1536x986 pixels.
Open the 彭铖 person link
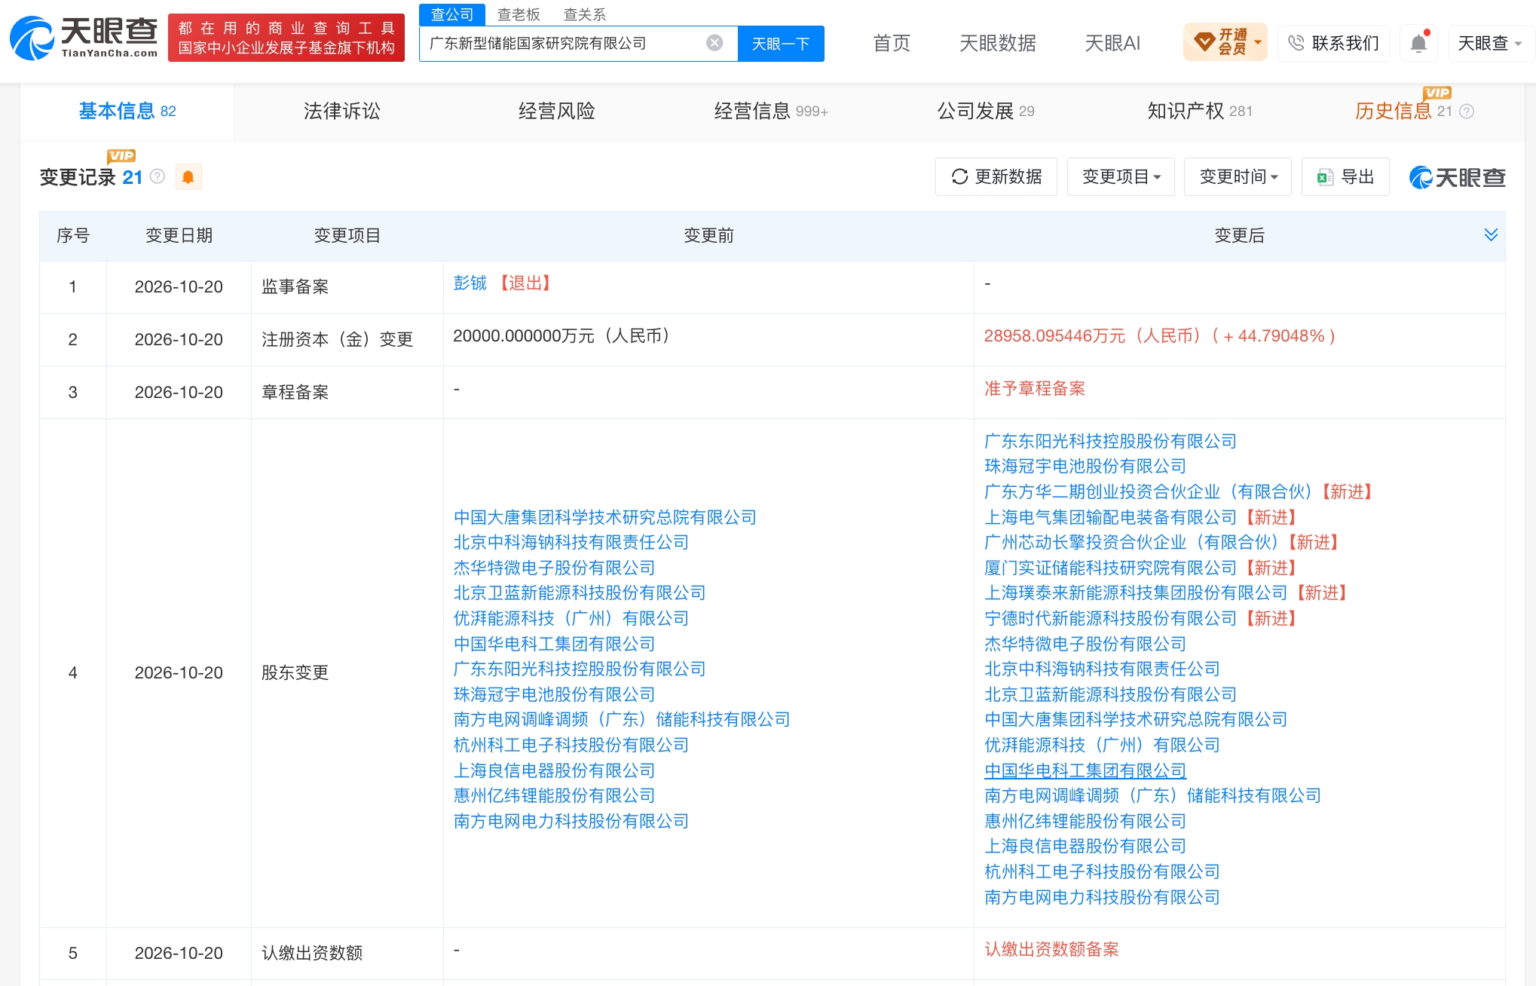[470, 283]
